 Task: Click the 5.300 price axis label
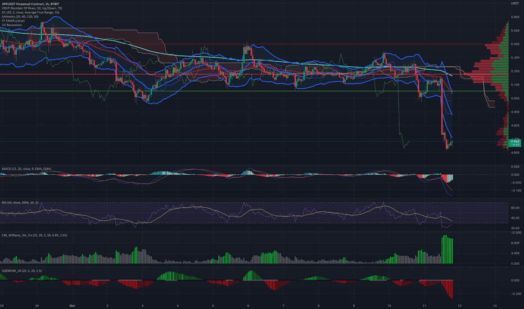point(515,58)
